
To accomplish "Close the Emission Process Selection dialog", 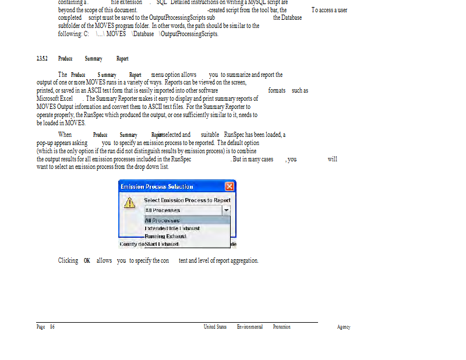I will point(230,186).
